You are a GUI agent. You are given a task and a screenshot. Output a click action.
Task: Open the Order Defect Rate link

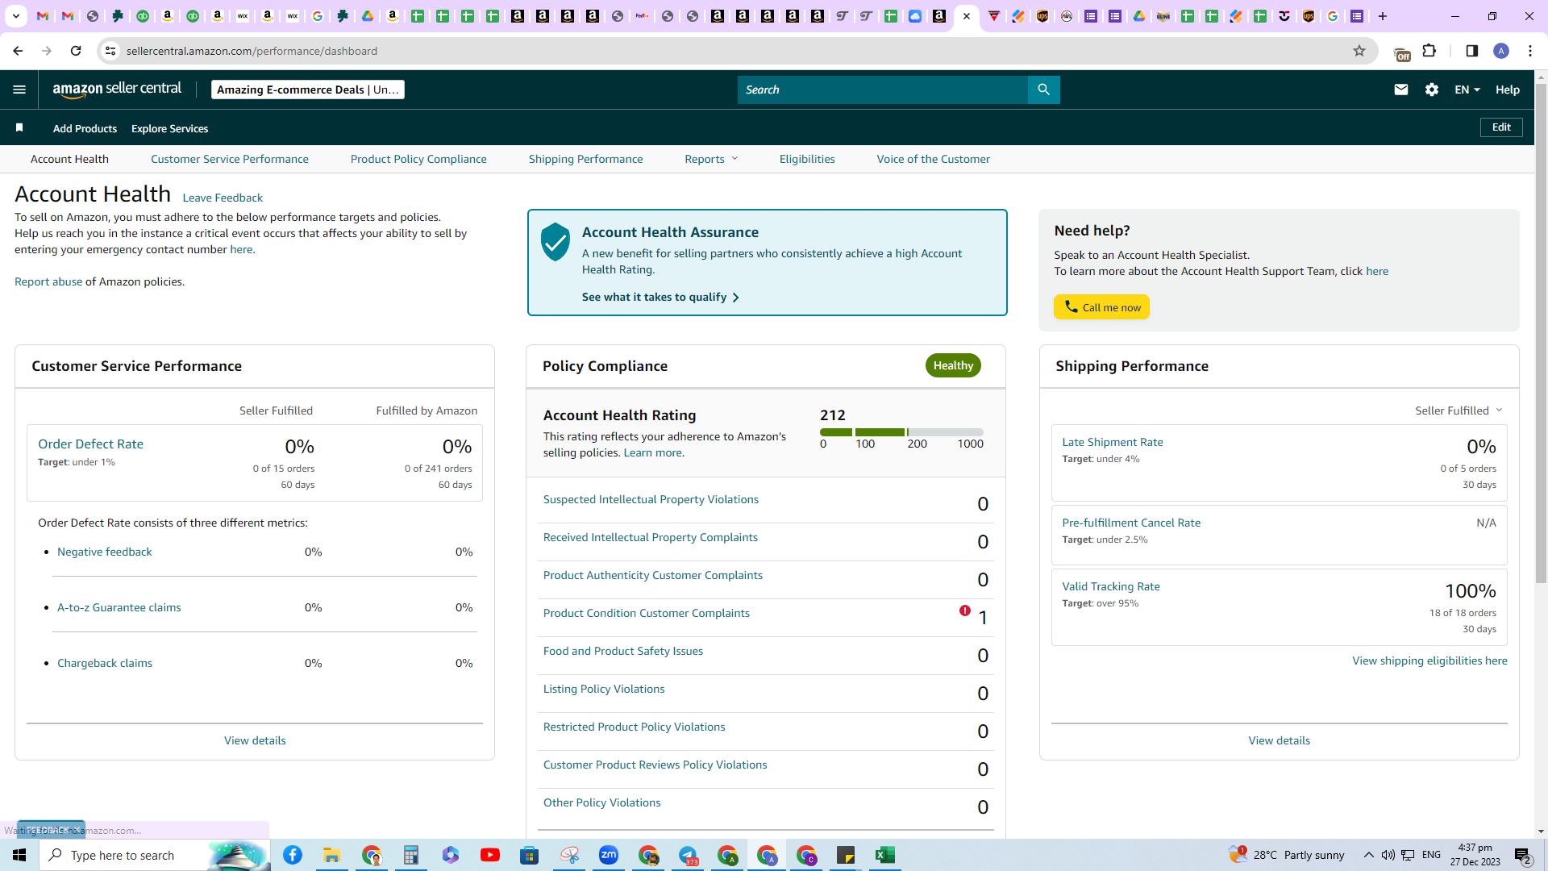coord(90,444)
